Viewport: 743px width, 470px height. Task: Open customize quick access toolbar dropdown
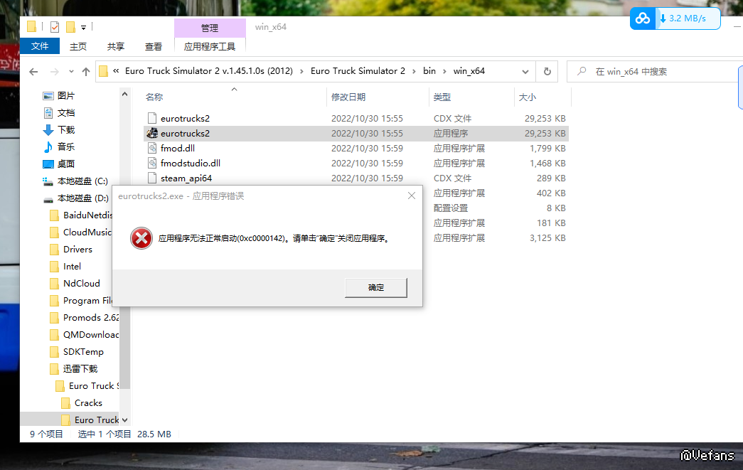coord(83,28)
